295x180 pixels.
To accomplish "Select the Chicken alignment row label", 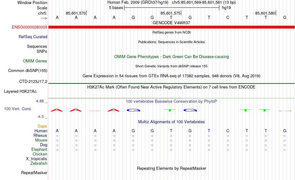I will [40, 154].
